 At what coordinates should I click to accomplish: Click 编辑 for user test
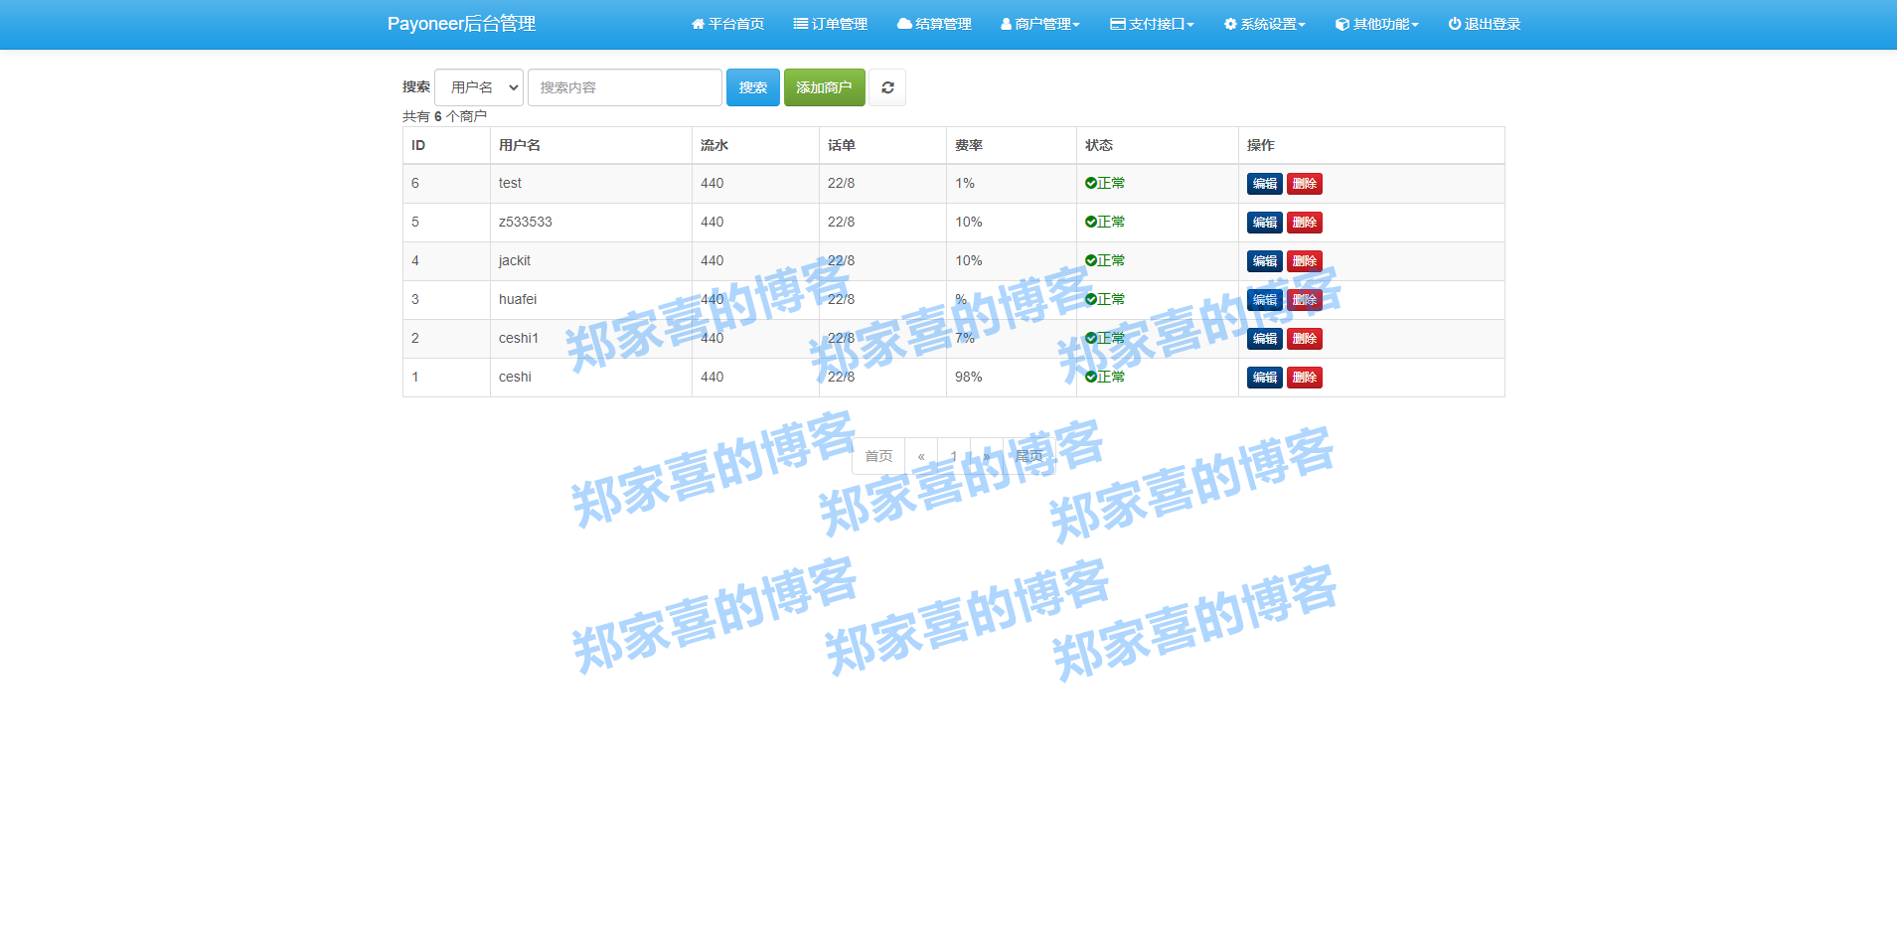1265,184
